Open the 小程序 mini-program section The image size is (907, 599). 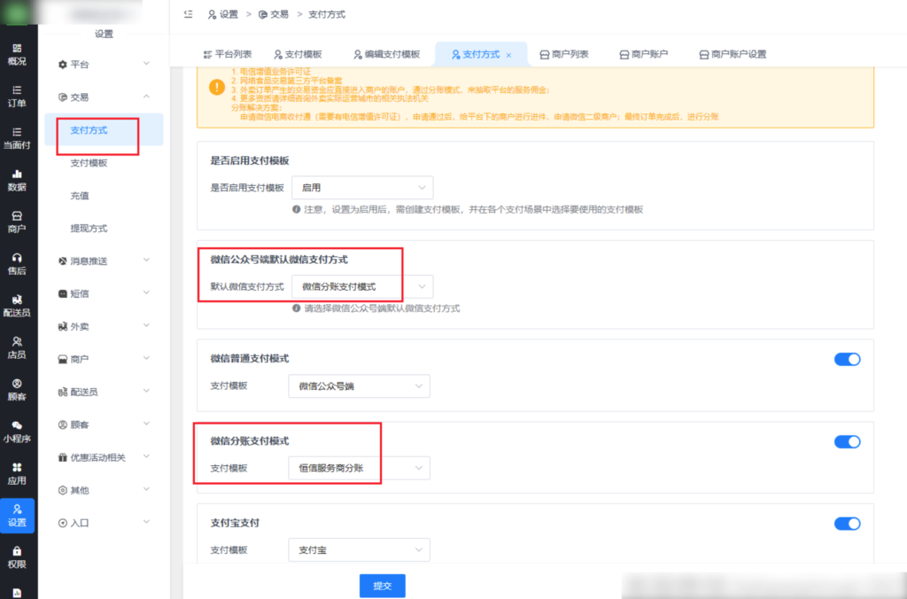click(x=18, y=432)
